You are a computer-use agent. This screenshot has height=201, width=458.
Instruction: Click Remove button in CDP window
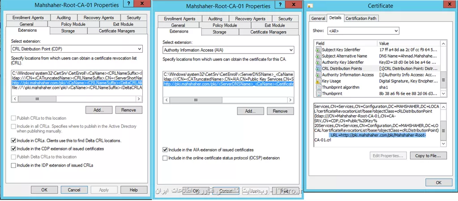coord(128,110)
